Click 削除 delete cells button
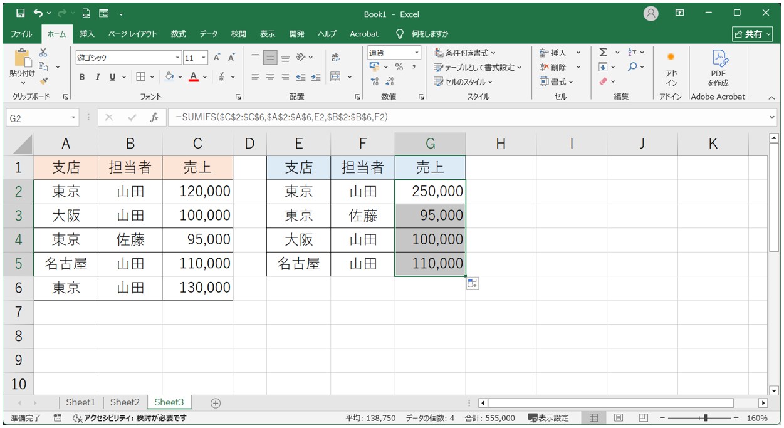 pos(553,67)
